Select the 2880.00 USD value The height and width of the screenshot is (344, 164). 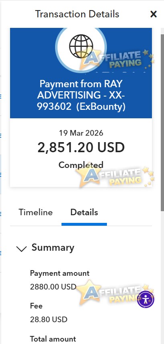pyautogui.click(x=53, y=287)
